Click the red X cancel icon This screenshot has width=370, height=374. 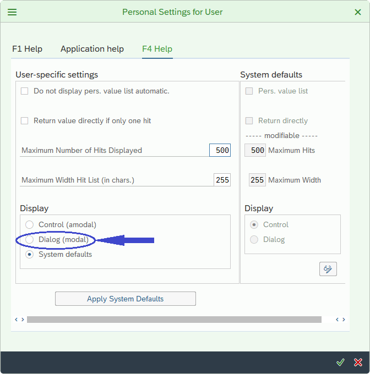[x=358, y=362]
